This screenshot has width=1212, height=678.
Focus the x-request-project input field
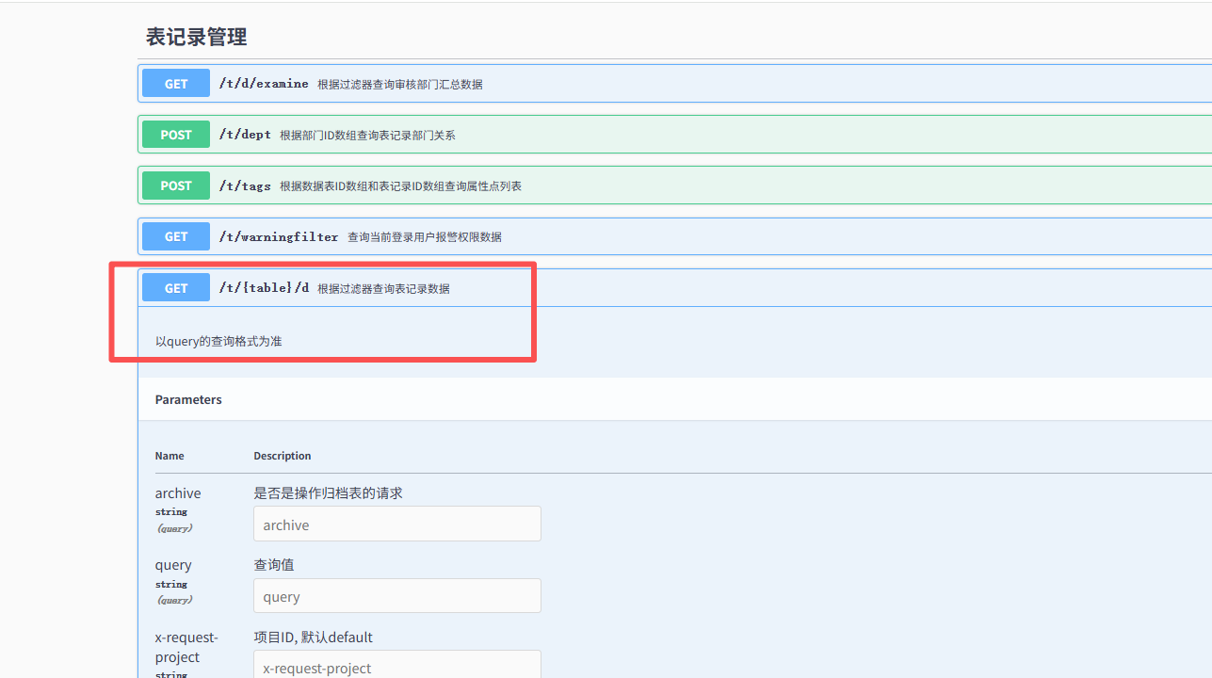pos(396,667)
